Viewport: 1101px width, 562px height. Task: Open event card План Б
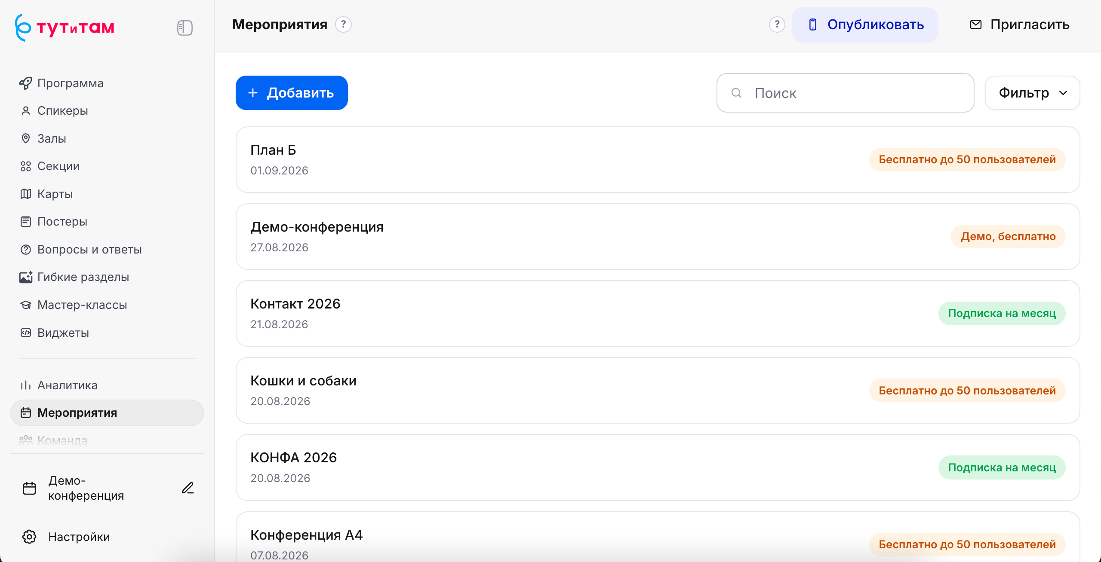coord(658,159)
